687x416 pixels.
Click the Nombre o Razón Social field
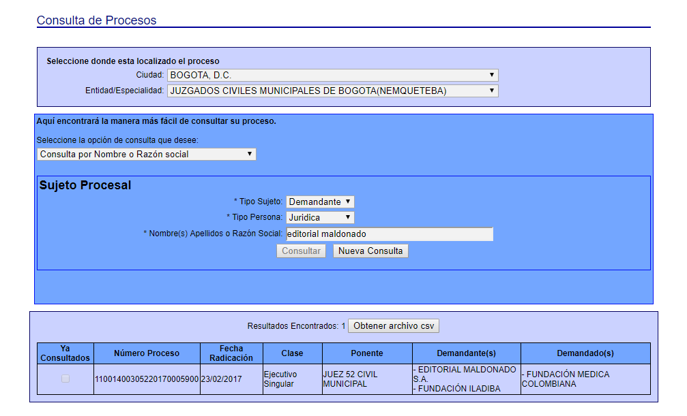[x=389, y=234]
